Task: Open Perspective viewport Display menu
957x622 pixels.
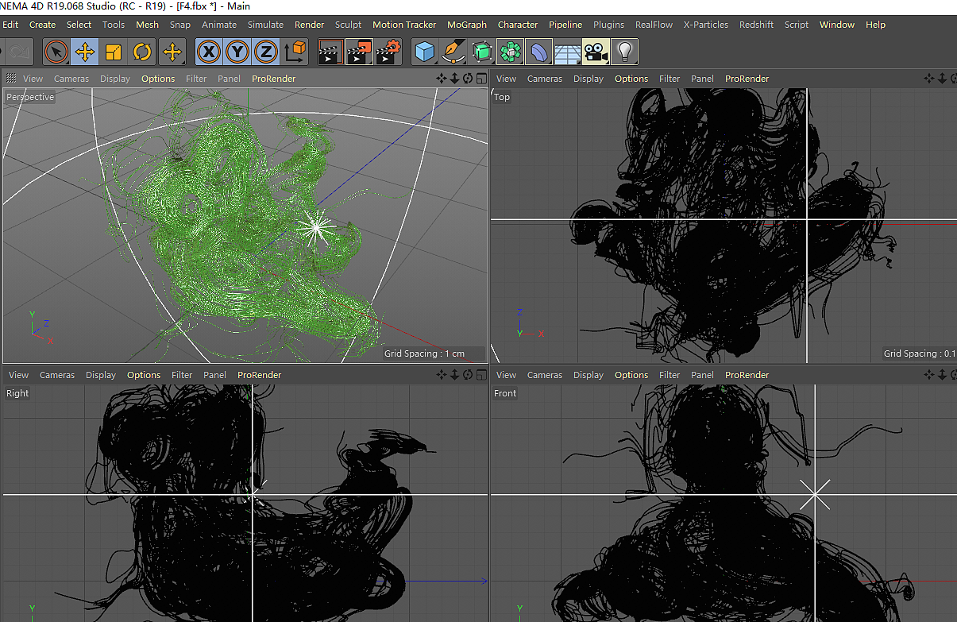Action: [x=115, y=79]
